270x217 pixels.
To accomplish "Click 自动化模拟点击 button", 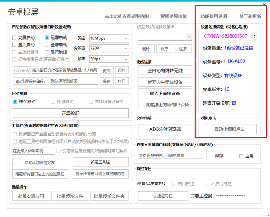I will tap(229, 129).
